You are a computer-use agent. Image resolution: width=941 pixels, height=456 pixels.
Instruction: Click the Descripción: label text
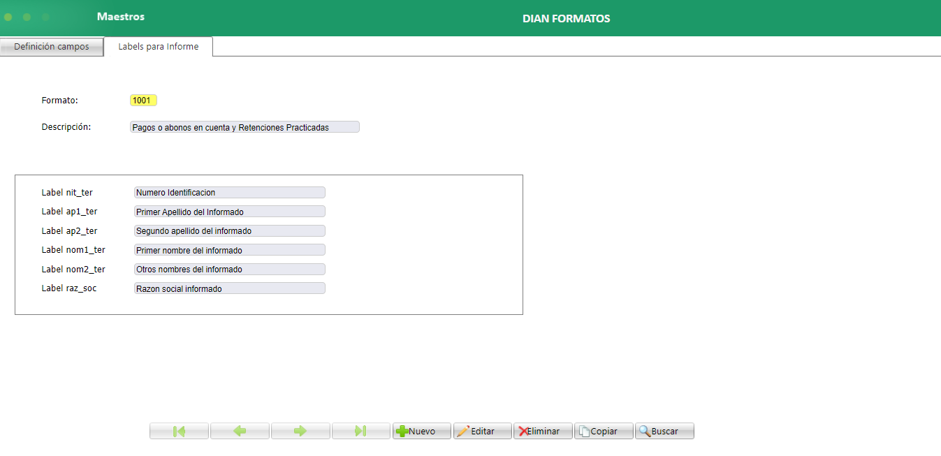tap(66, 127)
